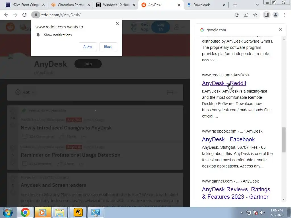291x218 pixels.
Task: Expand the tab search chevron
Action: (x=257, y=5)
